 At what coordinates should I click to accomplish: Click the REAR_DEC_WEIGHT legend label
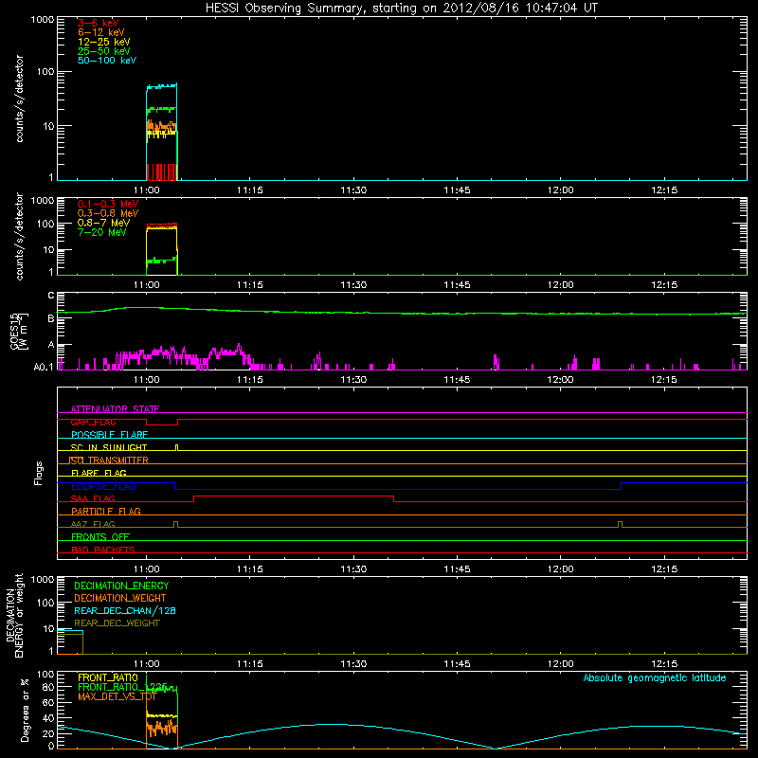117,623
